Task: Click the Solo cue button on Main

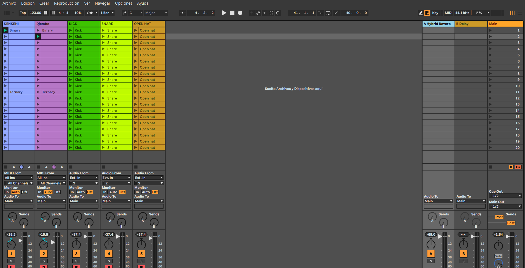Action: pyautogui.click(x=498, y=256)
